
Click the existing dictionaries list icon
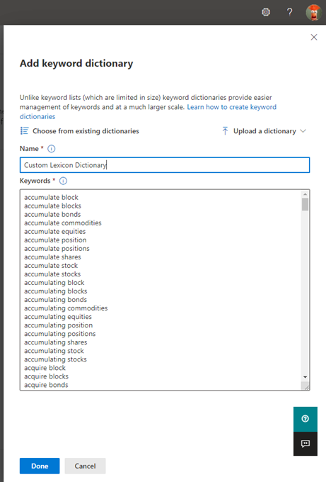[24, 131]
